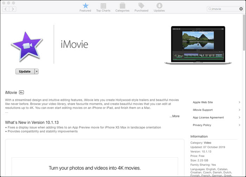The image size is (246, 177).
Task: Go forward with the right arrow button
Action: (x=13, y=9)
